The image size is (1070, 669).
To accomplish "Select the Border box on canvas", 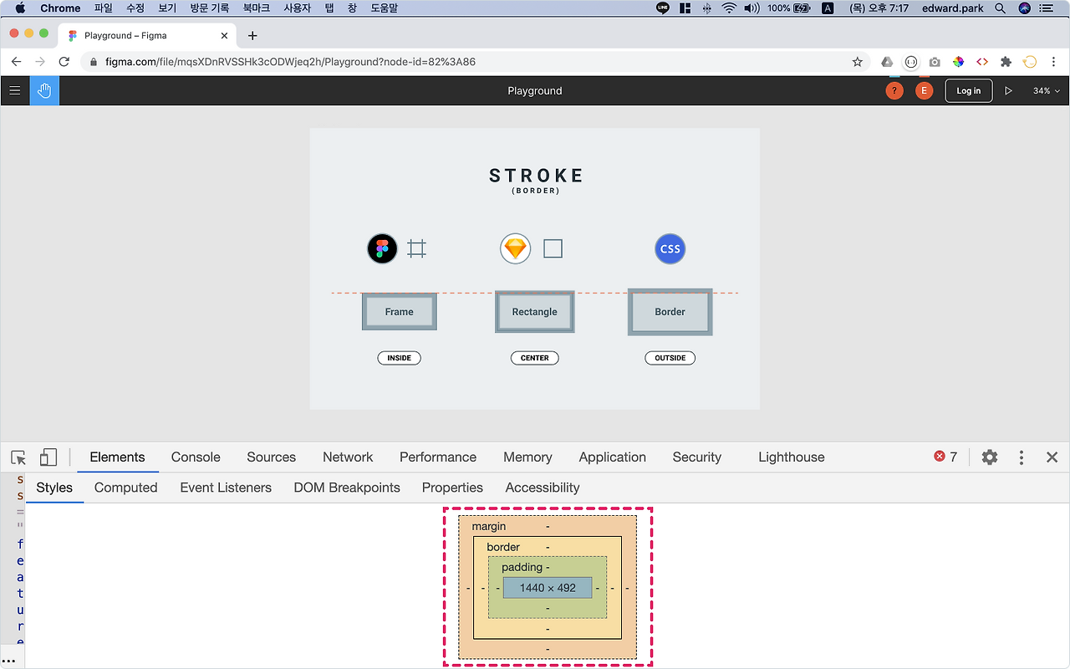I will (670, 312).
